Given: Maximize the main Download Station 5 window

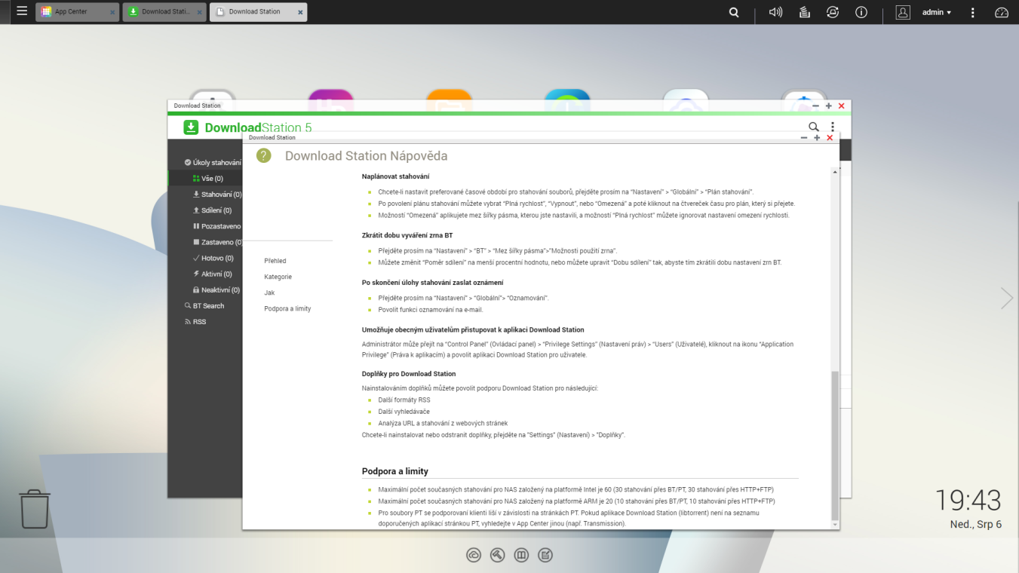Looking at the screenshot, I should [x=829, y=106].
